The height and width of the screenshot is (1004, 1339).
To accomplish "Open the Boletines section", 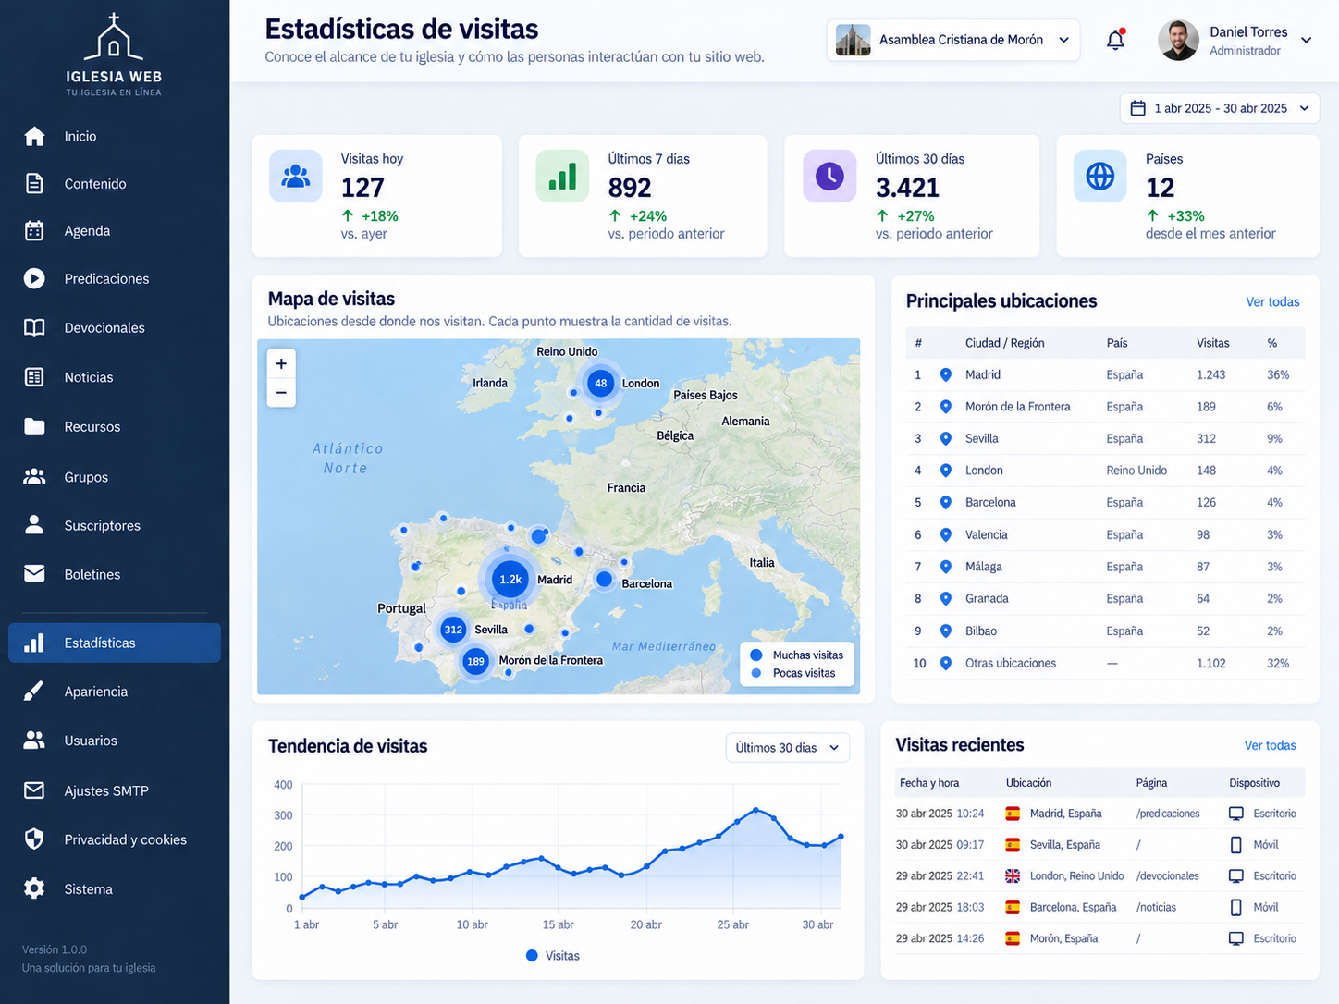I will (x=115, y=574).
